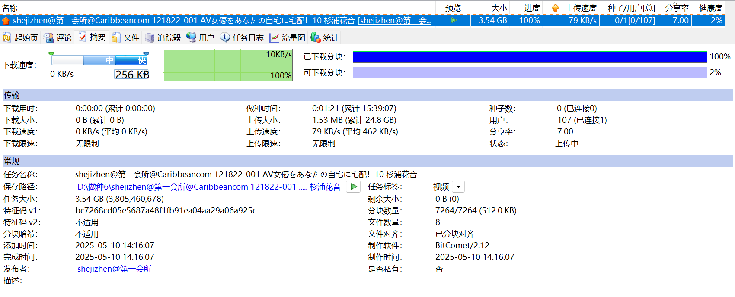This screenshot has height=297, width=735.
Task: Click the 做种时间 value 0:01:21
Action: pyautogui.click(x=354, y=109)
